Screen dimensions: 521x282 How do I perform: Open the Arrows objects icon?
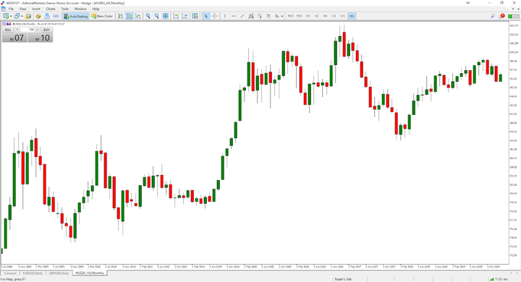276,16
